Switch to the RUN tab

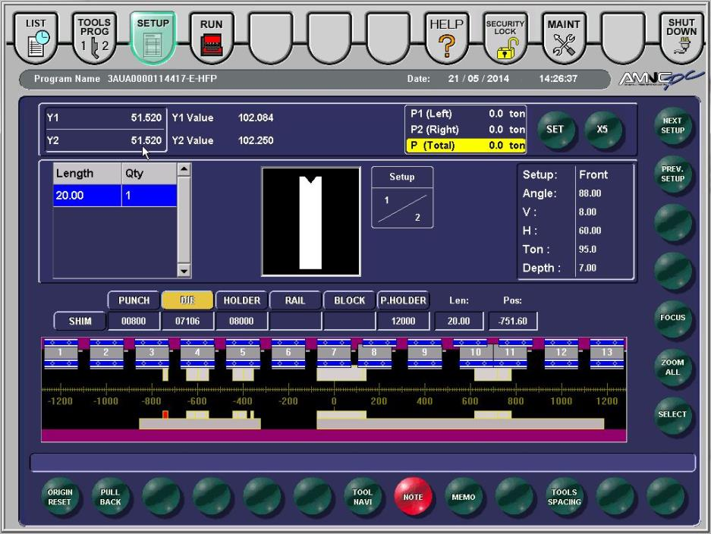211,39
